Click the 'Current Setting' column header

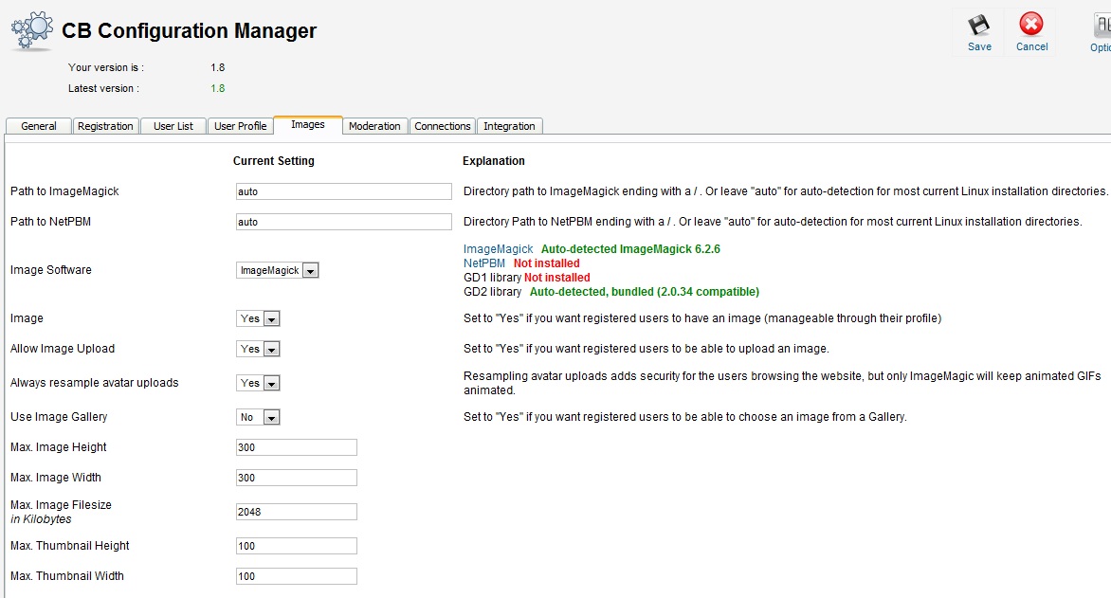(274, 161)
